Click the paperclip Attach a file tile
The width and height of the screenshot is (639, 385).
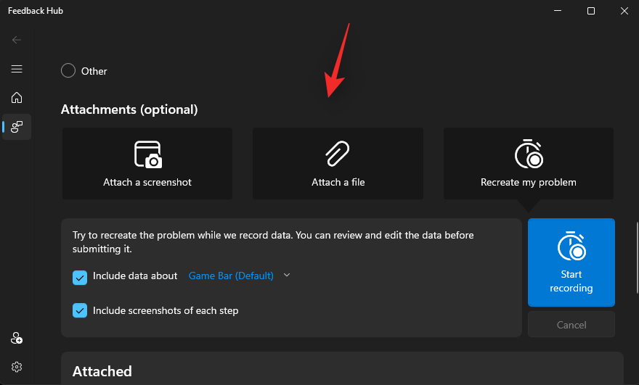[x=338, y=164]
